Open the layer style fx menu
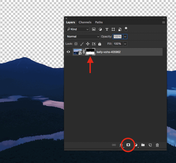This screenshot has width=176, height=163. click(121, 145)
